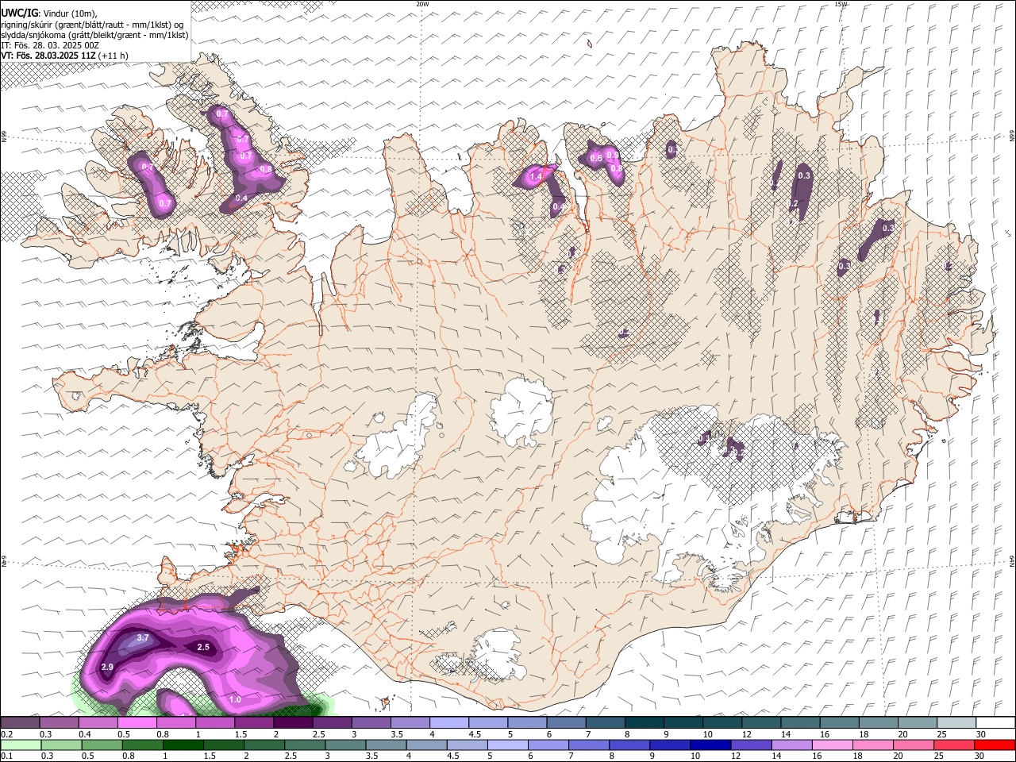The image size is (1016, 762).
Task: Pick the red 30 swatch in the rain scale
Action: [x=995, y=745]
